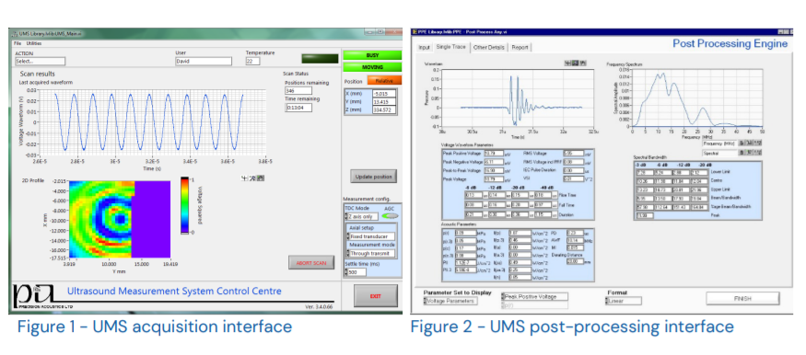Click the Update position button

(x=374, y=177)
